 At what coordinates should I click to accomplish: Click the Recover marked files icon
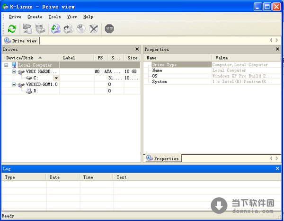pyautogui.click(x=68, y=28)
